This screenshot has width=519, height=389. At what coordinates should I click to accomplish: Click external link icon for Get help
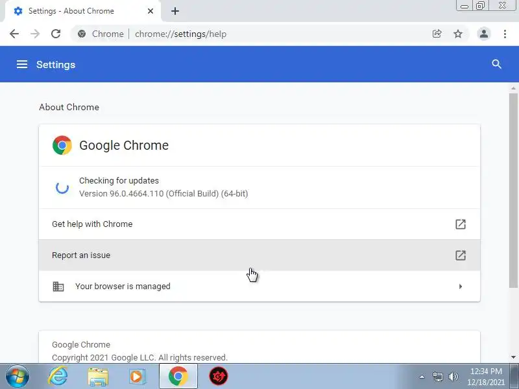click(461, 224)
